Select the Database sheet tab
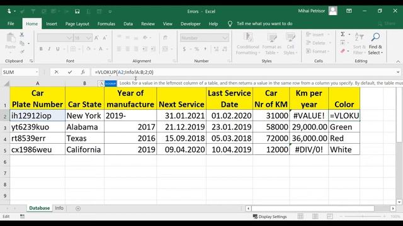This screenshot has height=226, width=403. [x=39, y=208]
